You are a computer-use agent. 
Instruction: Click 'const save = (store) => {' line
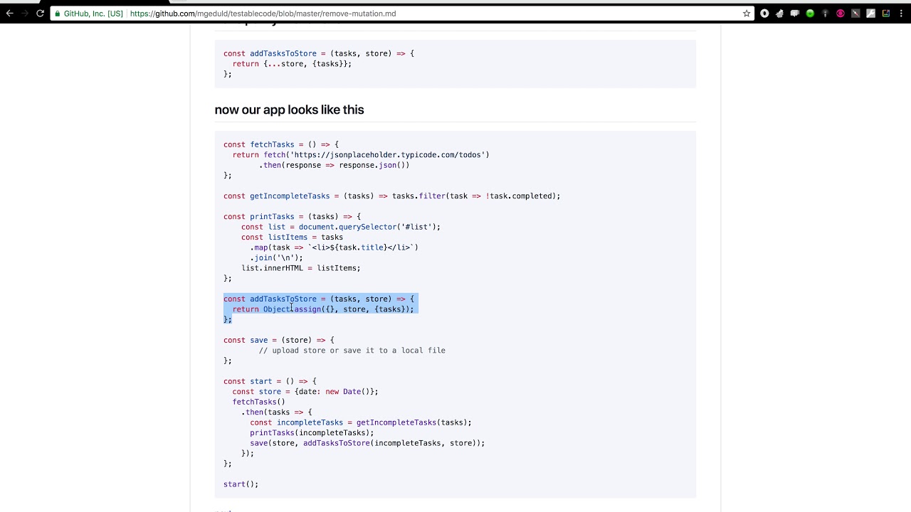pos(278,340)
